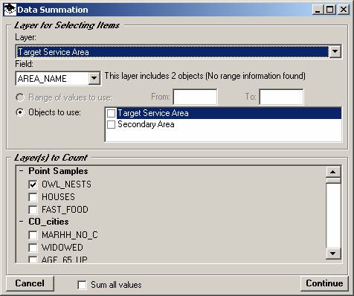
Task: Check the MARHH_NO_C checkbox
Action: [33, 235]
